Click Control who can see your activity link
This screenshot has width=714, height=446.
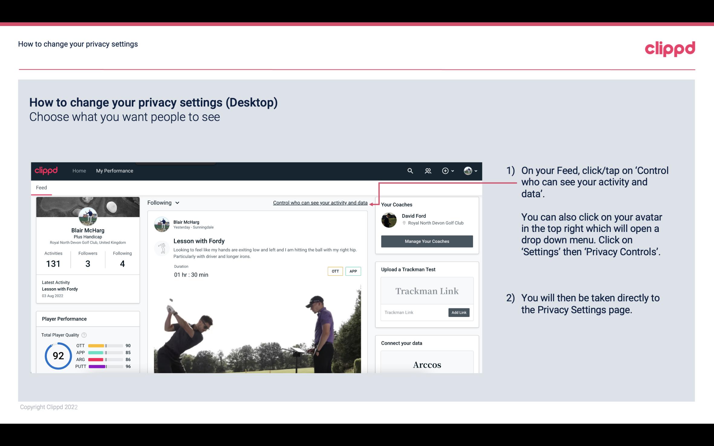pyautogui.click(x=320, y=203)
